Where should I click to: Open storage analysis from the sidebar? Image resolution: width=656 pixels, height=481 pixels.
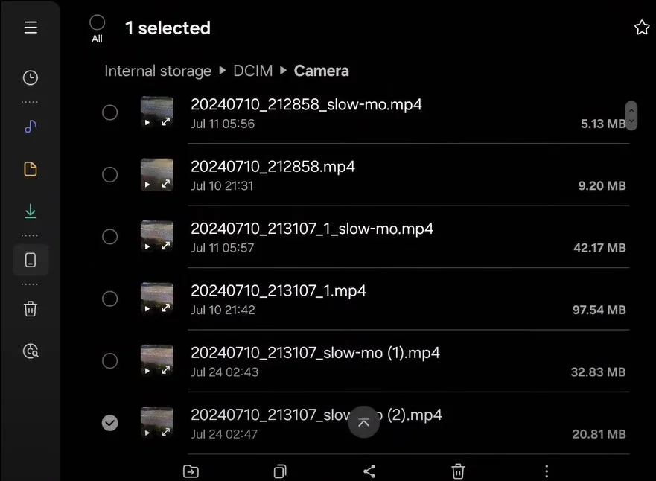coord(30,351)
